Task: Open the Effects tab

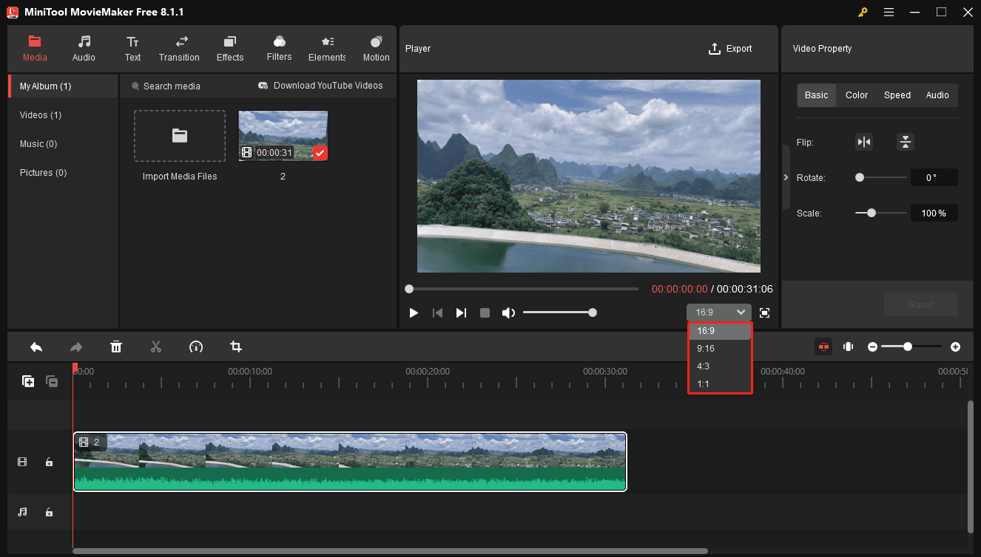Action: (x=230, y=49)
